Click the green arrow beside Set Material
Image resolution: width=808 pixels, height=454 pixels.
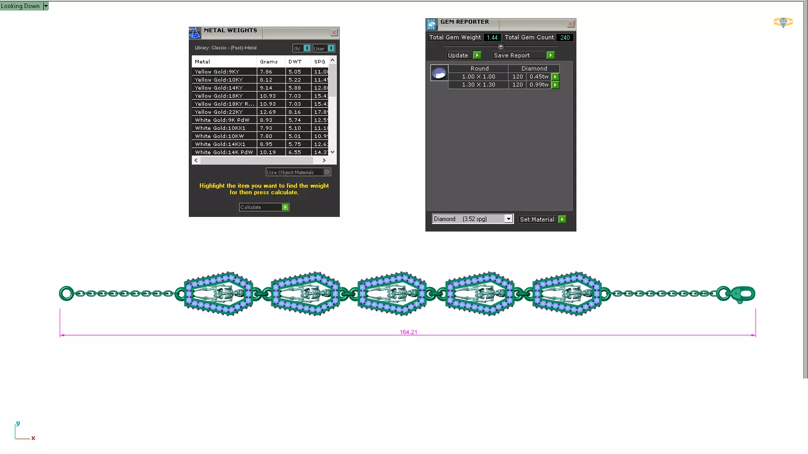click(x=562, y=219)
